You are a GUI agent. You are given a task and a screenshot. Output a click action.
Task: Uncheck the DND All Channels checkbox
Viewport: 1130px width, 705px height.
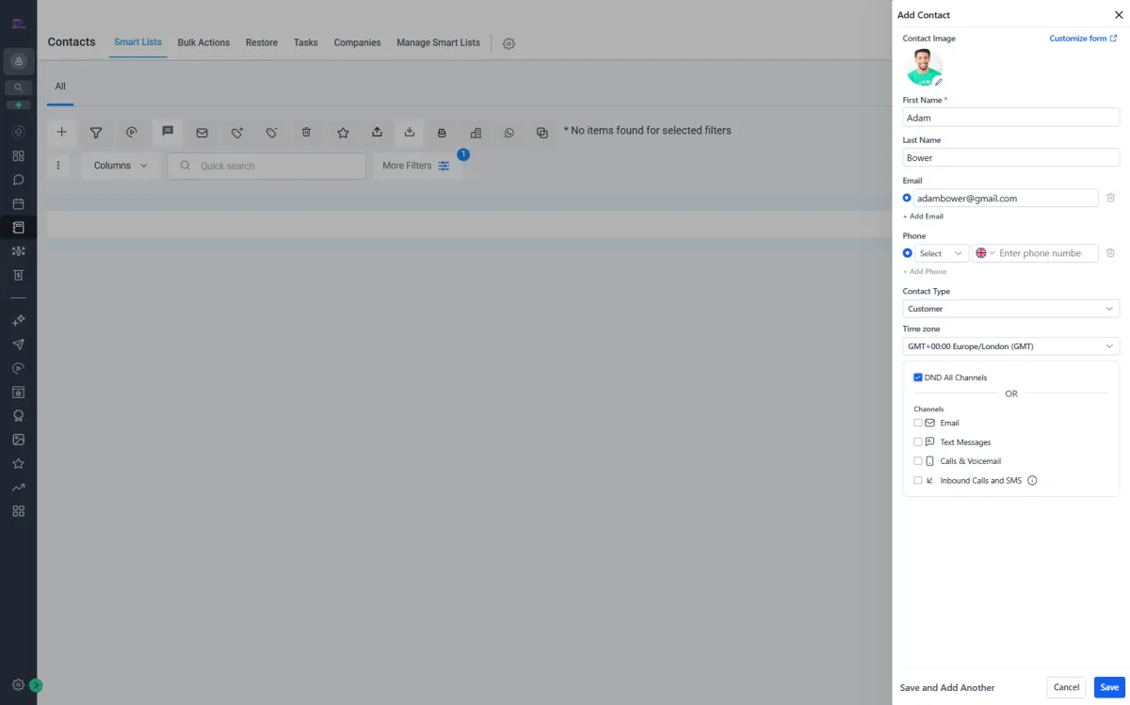pos(918,377)
